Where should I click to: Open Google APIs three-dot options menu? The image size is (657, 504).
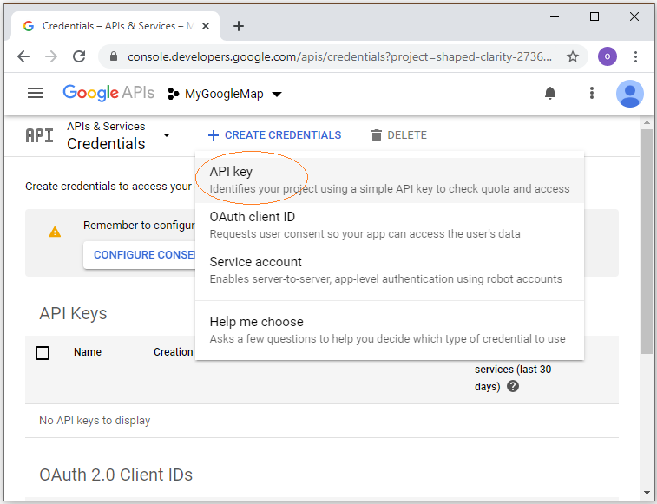[592, 93]
